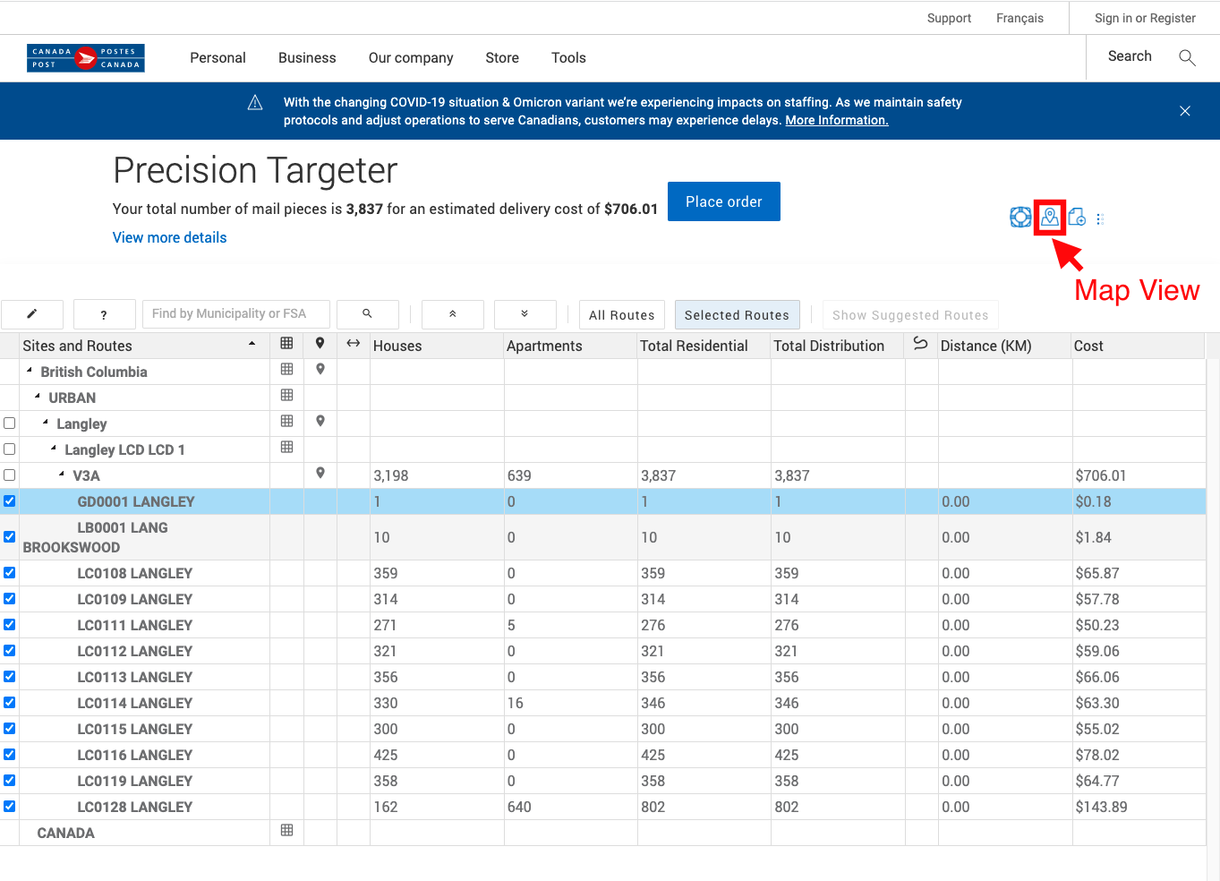Click the question mark help button

coord(104,314)
